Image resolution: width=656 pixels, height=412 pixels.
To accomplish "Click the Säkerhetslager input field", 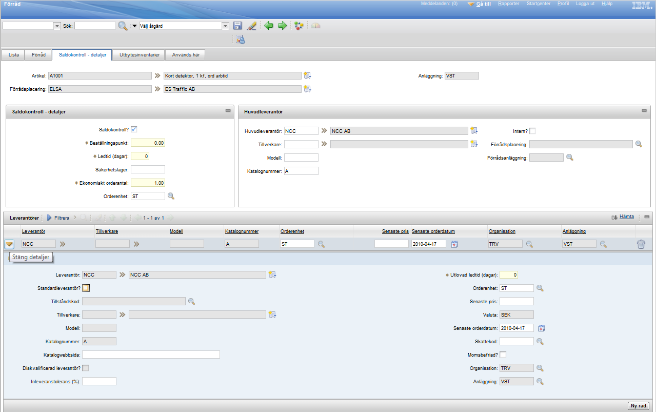I will [148, 169].
